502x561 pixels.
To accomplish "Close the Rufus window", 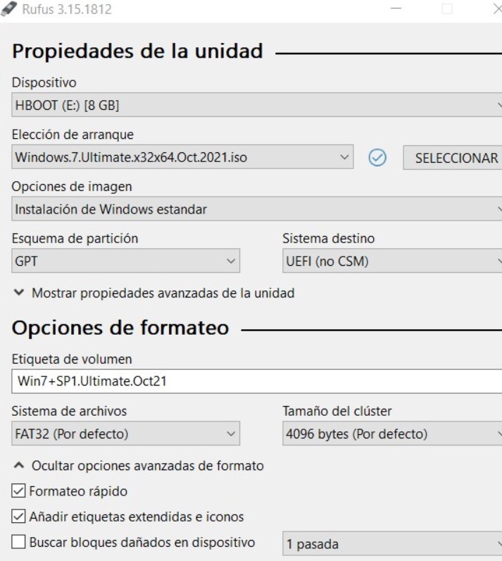I will click(497, 10).
